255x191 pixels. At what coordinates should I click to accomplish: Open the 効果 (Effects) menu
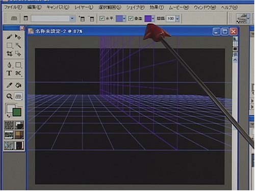tap(157, 7)
